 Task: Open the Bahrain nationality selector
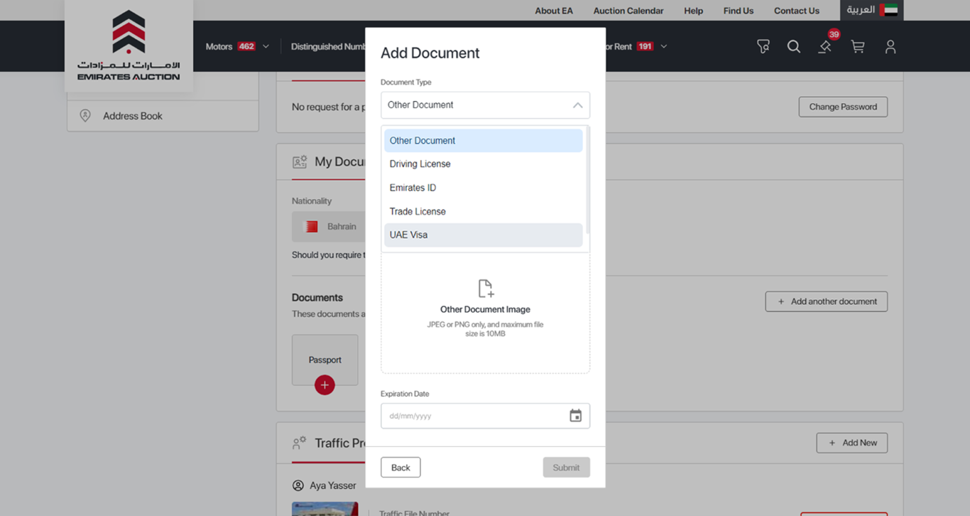point(327,227)
